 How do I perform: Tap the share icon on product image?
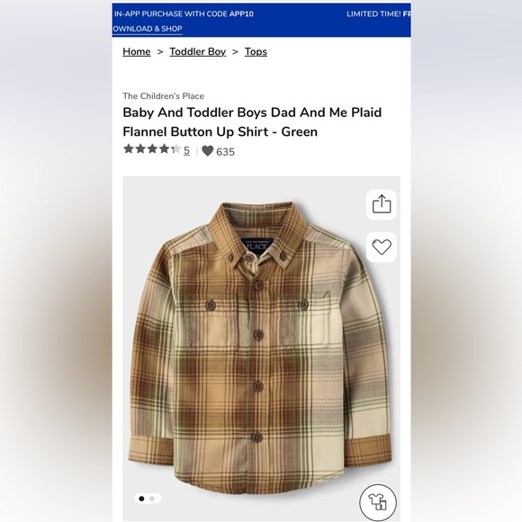(x=382, y=204)
